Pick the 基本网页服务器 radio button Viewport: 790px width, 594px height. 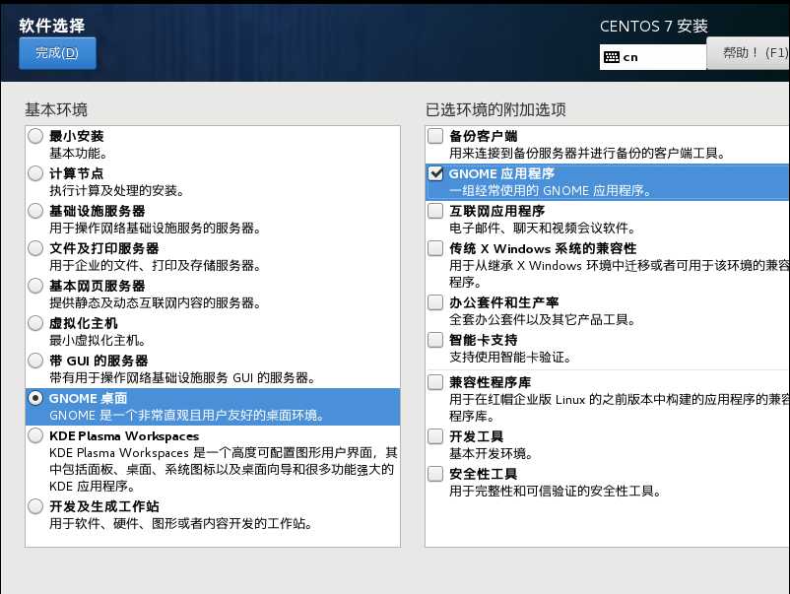35,286
